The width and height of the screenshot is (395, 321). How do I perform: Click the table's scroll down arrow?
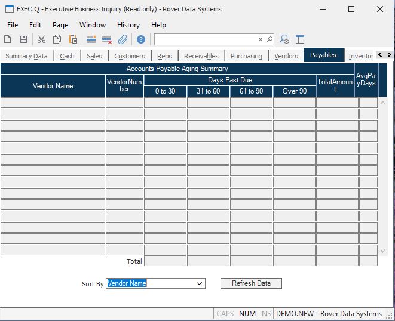click(x=383, y=251)
